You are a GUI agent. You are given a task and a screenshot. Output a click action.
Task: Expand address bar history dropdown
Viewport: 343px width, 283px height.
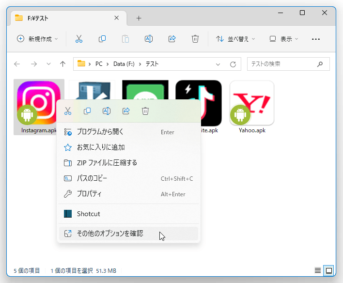(x=218, y=64)
